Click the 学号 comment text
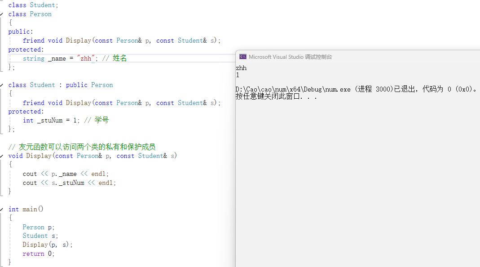 point(101,120)
